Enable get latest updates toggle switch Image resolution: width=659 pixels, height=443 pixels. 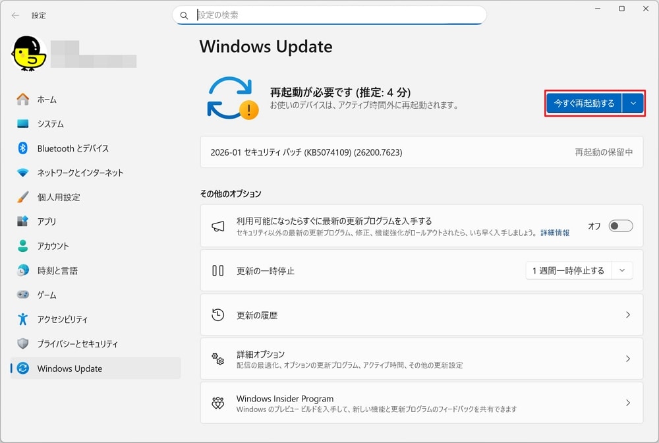click(x=620, y=226)
